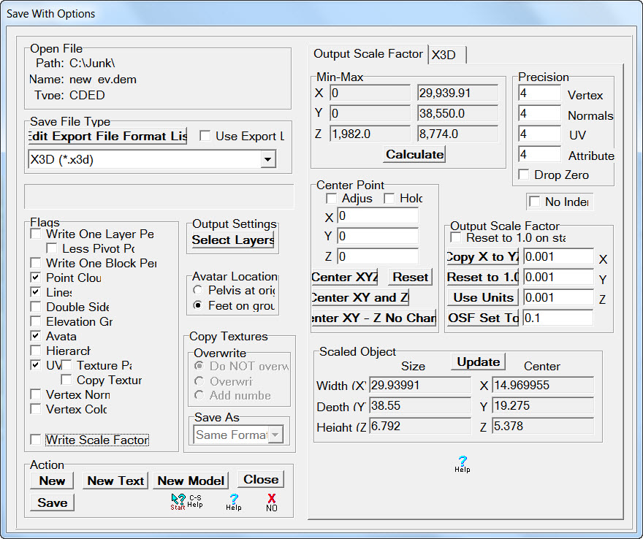
Task: Enable Texture Path checkbox
Action: tap(66, 365)
